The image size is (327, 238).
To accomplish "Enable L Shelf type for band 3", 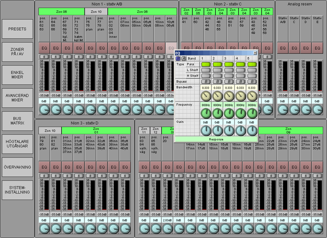I will [229, 70].
